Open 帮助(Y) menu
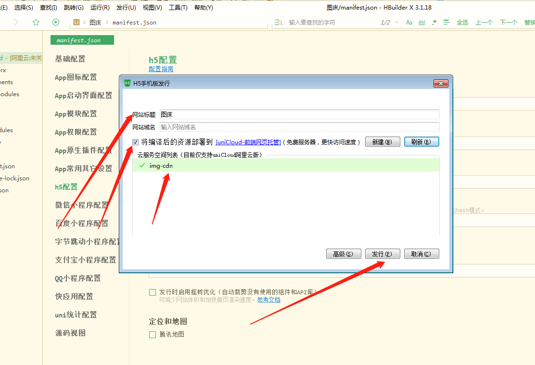The image size is (535, 365). (204, 8)
